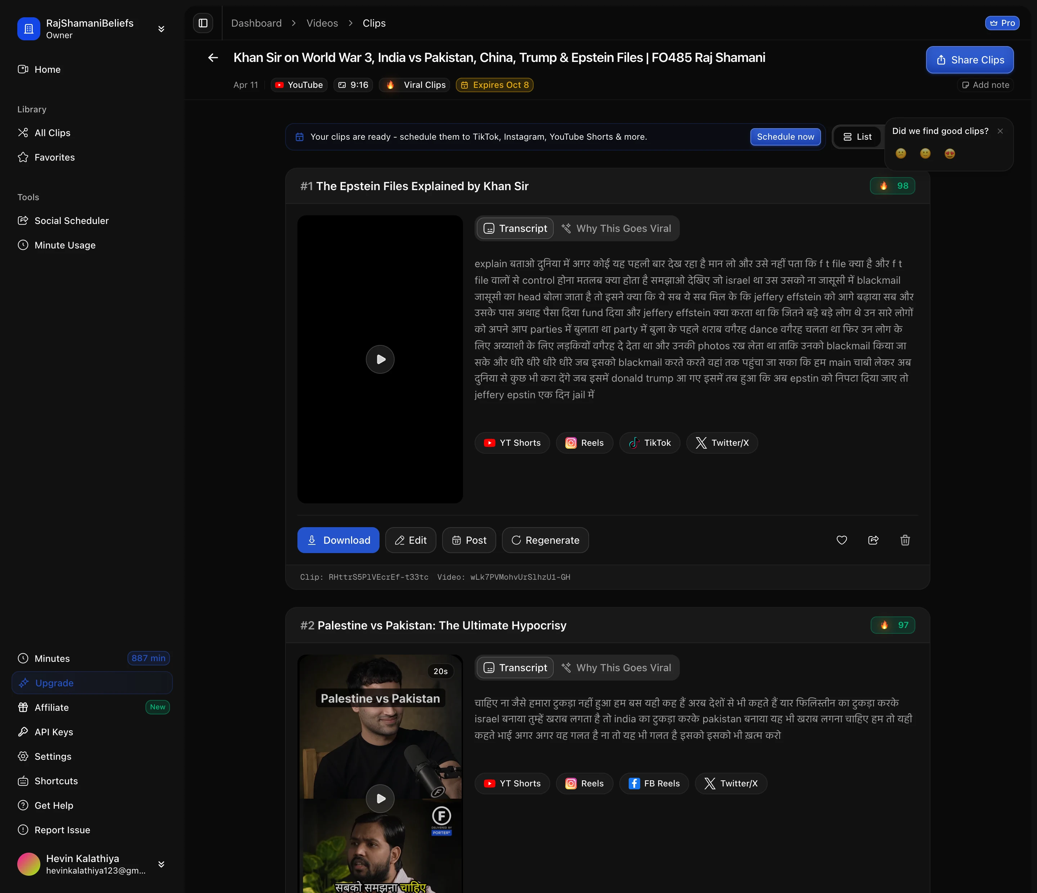Click the 98 virality score badge
1037x893 pixels.
coord(892,186)
